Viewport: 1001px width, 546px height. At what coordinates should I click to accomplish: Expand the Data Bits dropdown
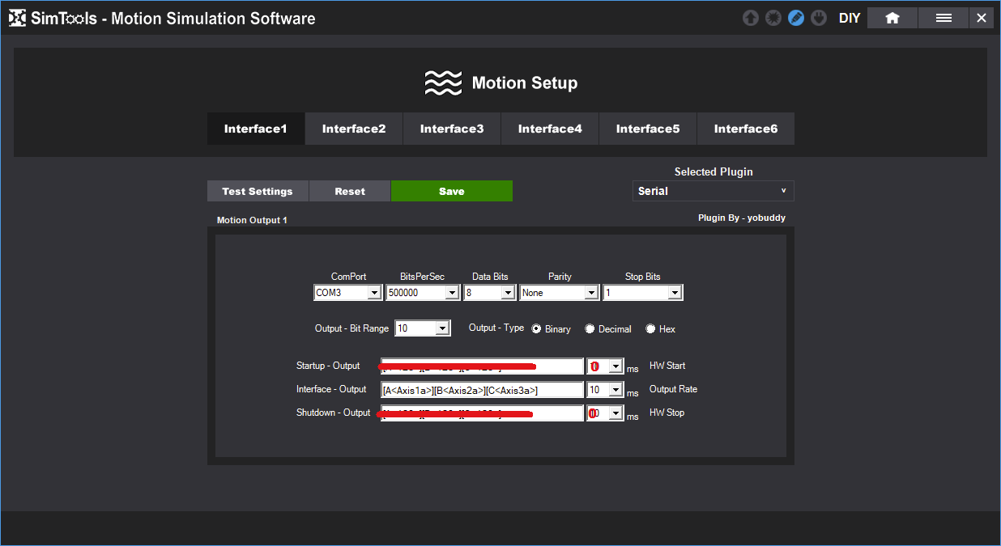(x=490, y=293)
